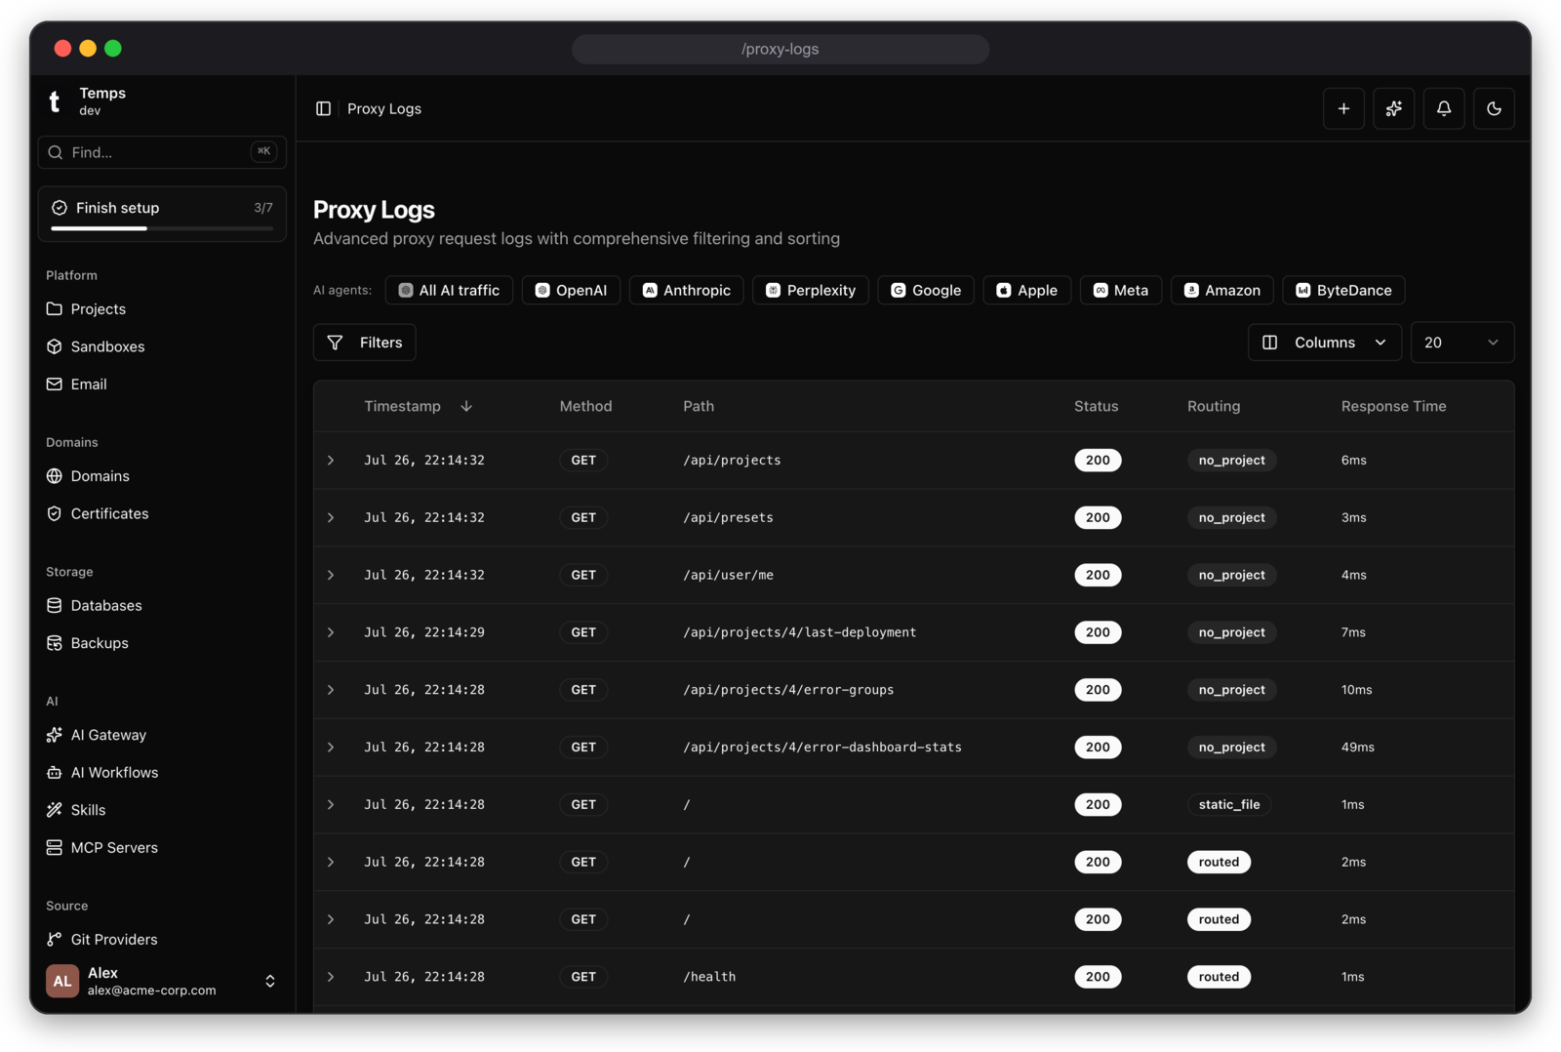This screenshot has width=1561, height=1052.
Task: Expand the /health log row
Action: (331, 977)
